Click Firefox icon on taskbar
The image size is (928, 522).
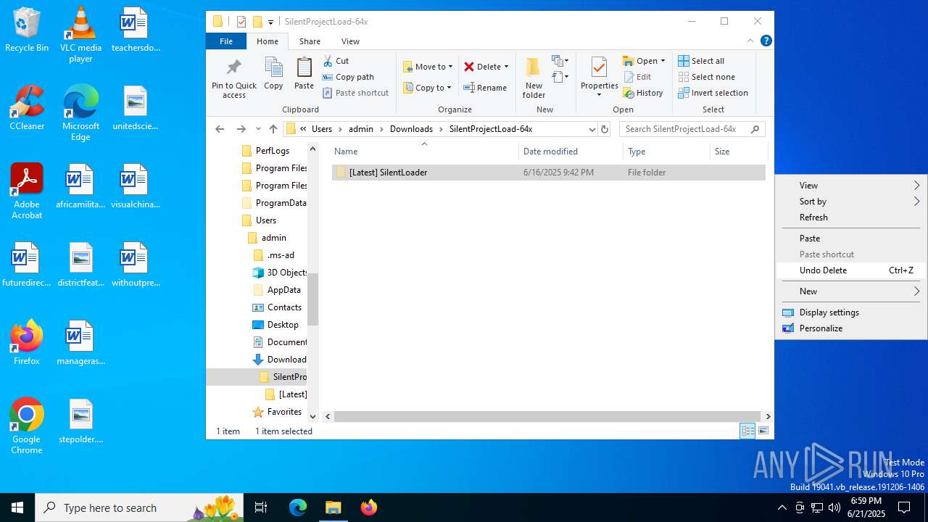(x=369, y=507)
